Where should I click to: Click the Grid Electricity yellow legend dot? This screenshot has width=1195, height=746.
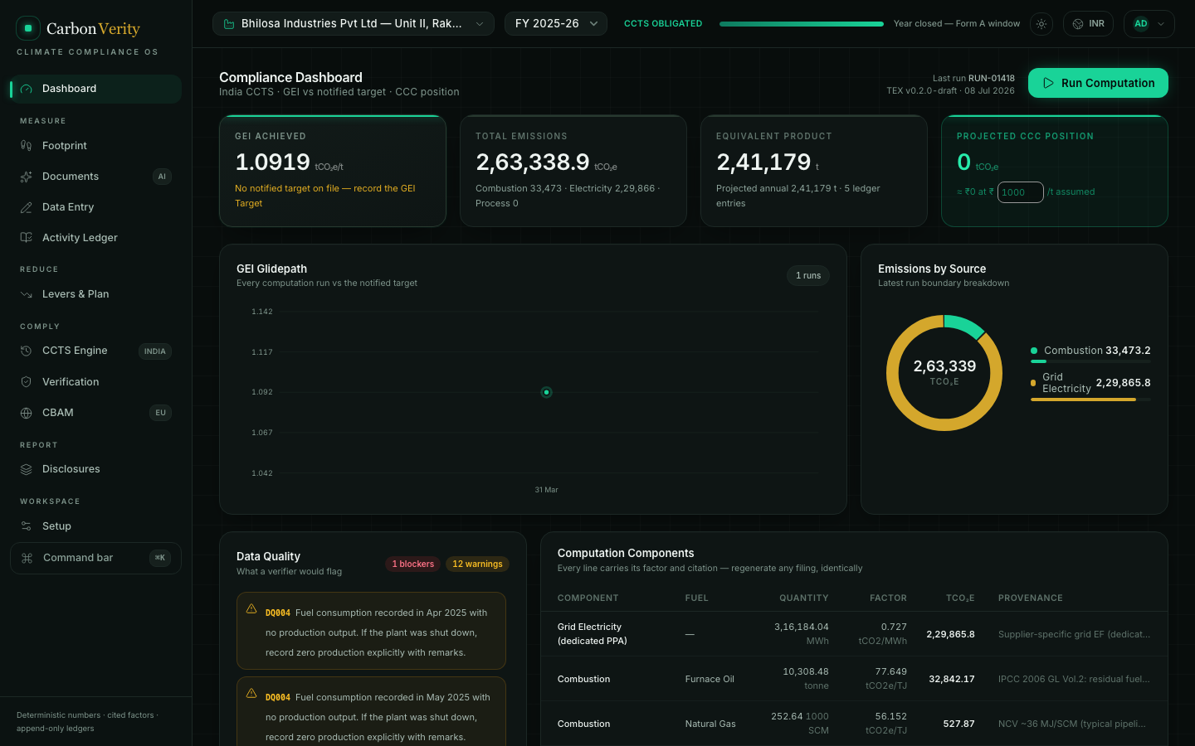pyautogui.click(x=1033, y=383)
